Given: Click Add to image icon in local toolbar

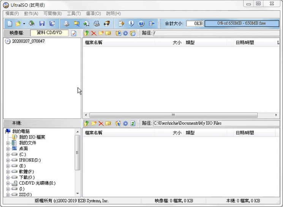Looking at the screenshot, I should click(x=118, y=123).
